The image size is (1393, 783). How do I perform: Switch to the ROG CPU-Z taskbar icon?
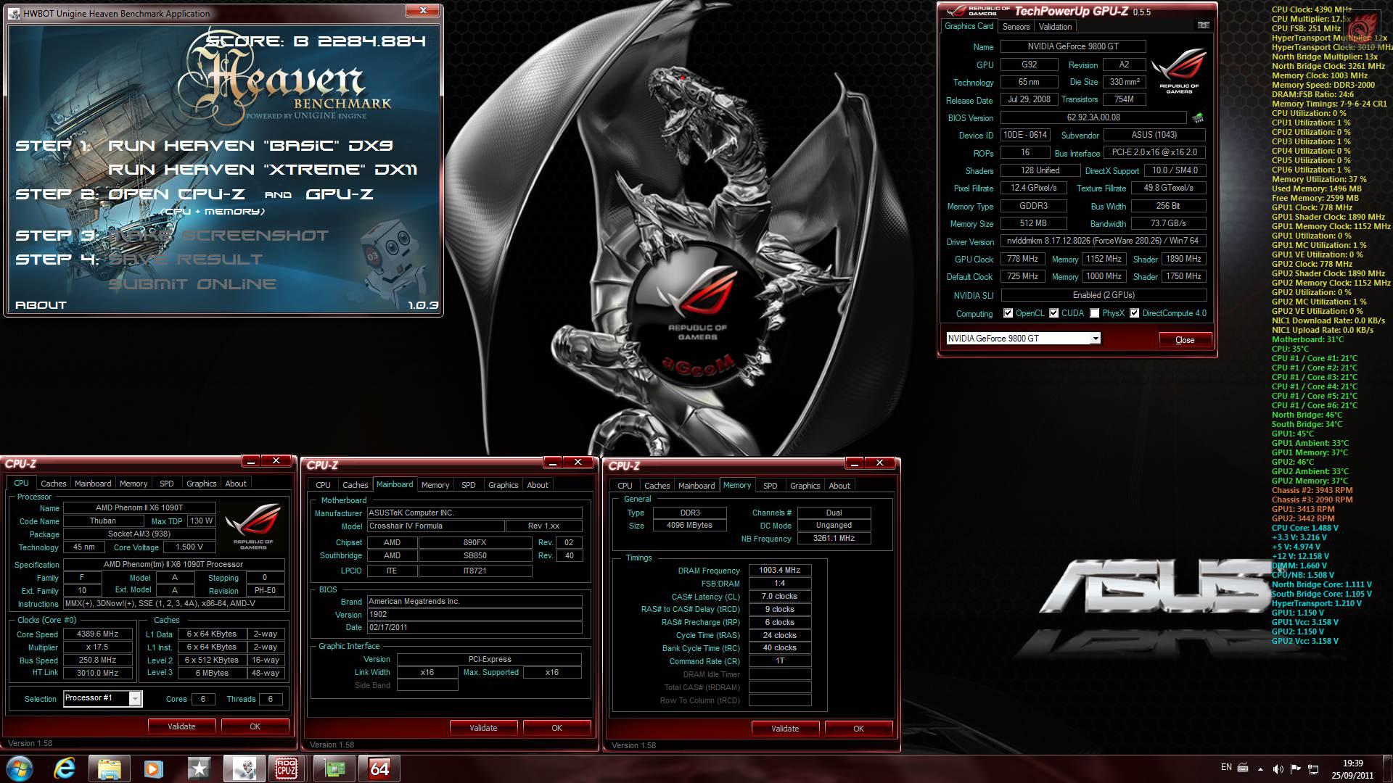pyautogui.click(x=287, y=768)
